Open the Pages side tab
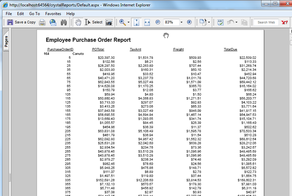The width and height of the screenshot is (292, 196). pos(6,42)
